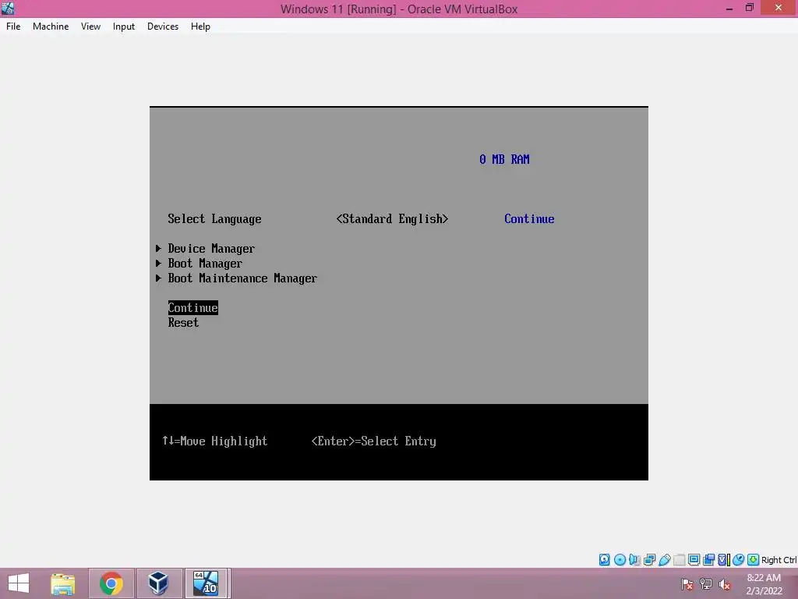
Task: Select the highlighted Continue entry
Action: (193, 307)
